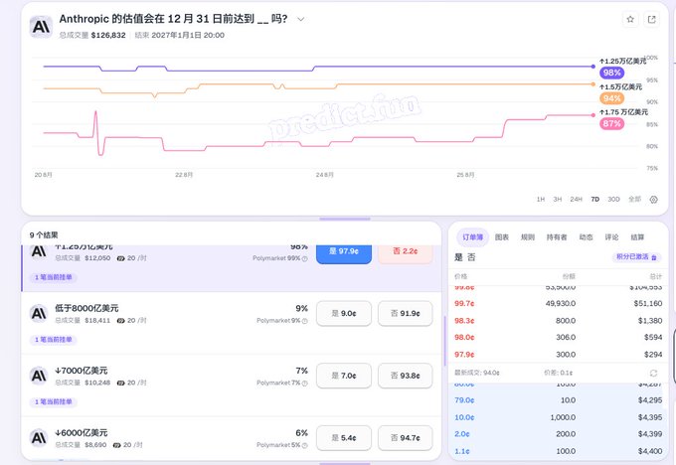Click the Anthropic icon beside ↓6000亿美元
Screen dimensions: 676x465
(39, 438)
